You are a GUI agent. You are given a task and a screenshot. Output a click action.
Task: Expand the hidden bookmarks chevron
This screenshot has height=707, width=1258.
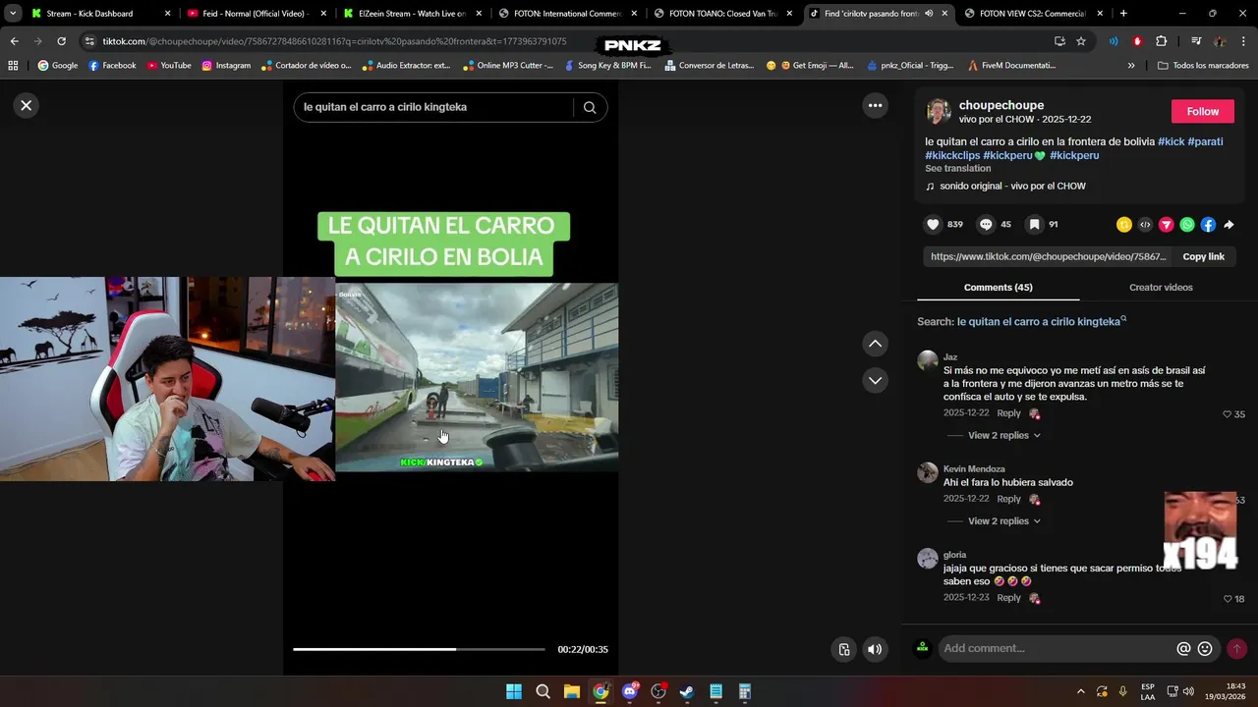pyautogui.click(x=1131, y=66)
